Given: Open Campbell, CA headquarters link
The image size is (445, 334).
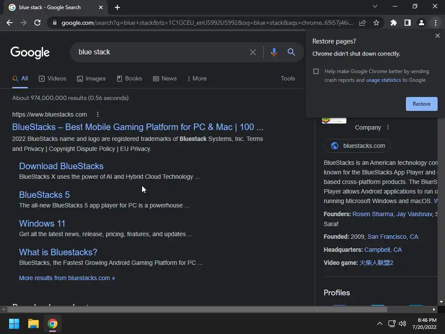Looking at the screenshot, I should [x=383, y=250].
